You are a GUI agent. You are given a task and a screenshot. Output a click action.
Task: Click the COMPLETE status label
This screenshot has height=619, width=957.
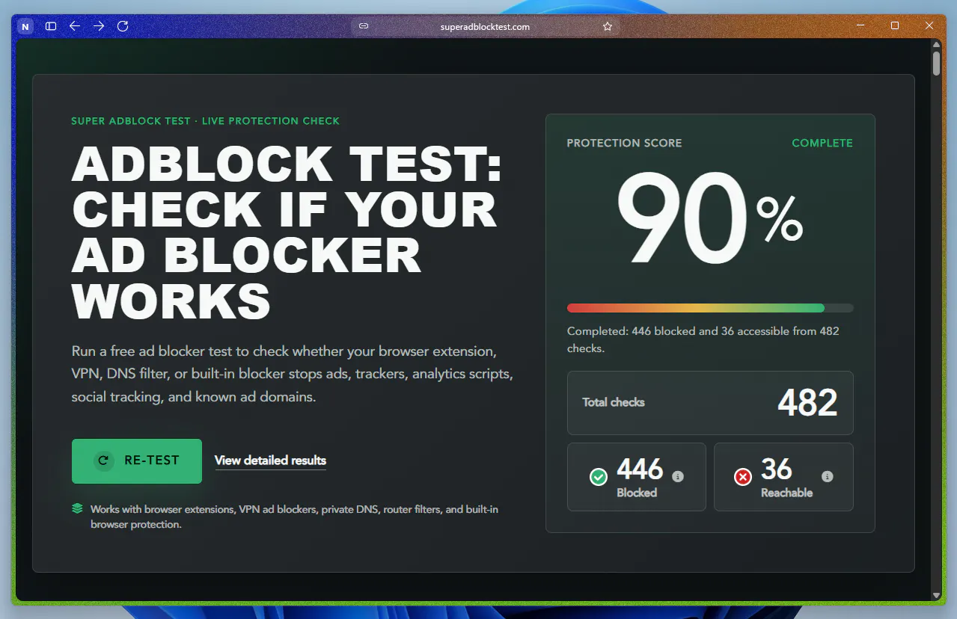tap(822, 143)
